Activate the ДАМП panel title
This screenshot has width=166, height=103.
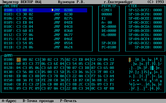pyautogui.click(x=9, y=55)
